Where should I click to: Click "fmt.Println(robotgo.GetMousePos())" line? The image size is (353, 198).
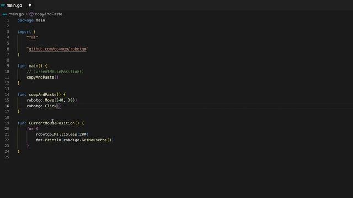click(75, 140)
